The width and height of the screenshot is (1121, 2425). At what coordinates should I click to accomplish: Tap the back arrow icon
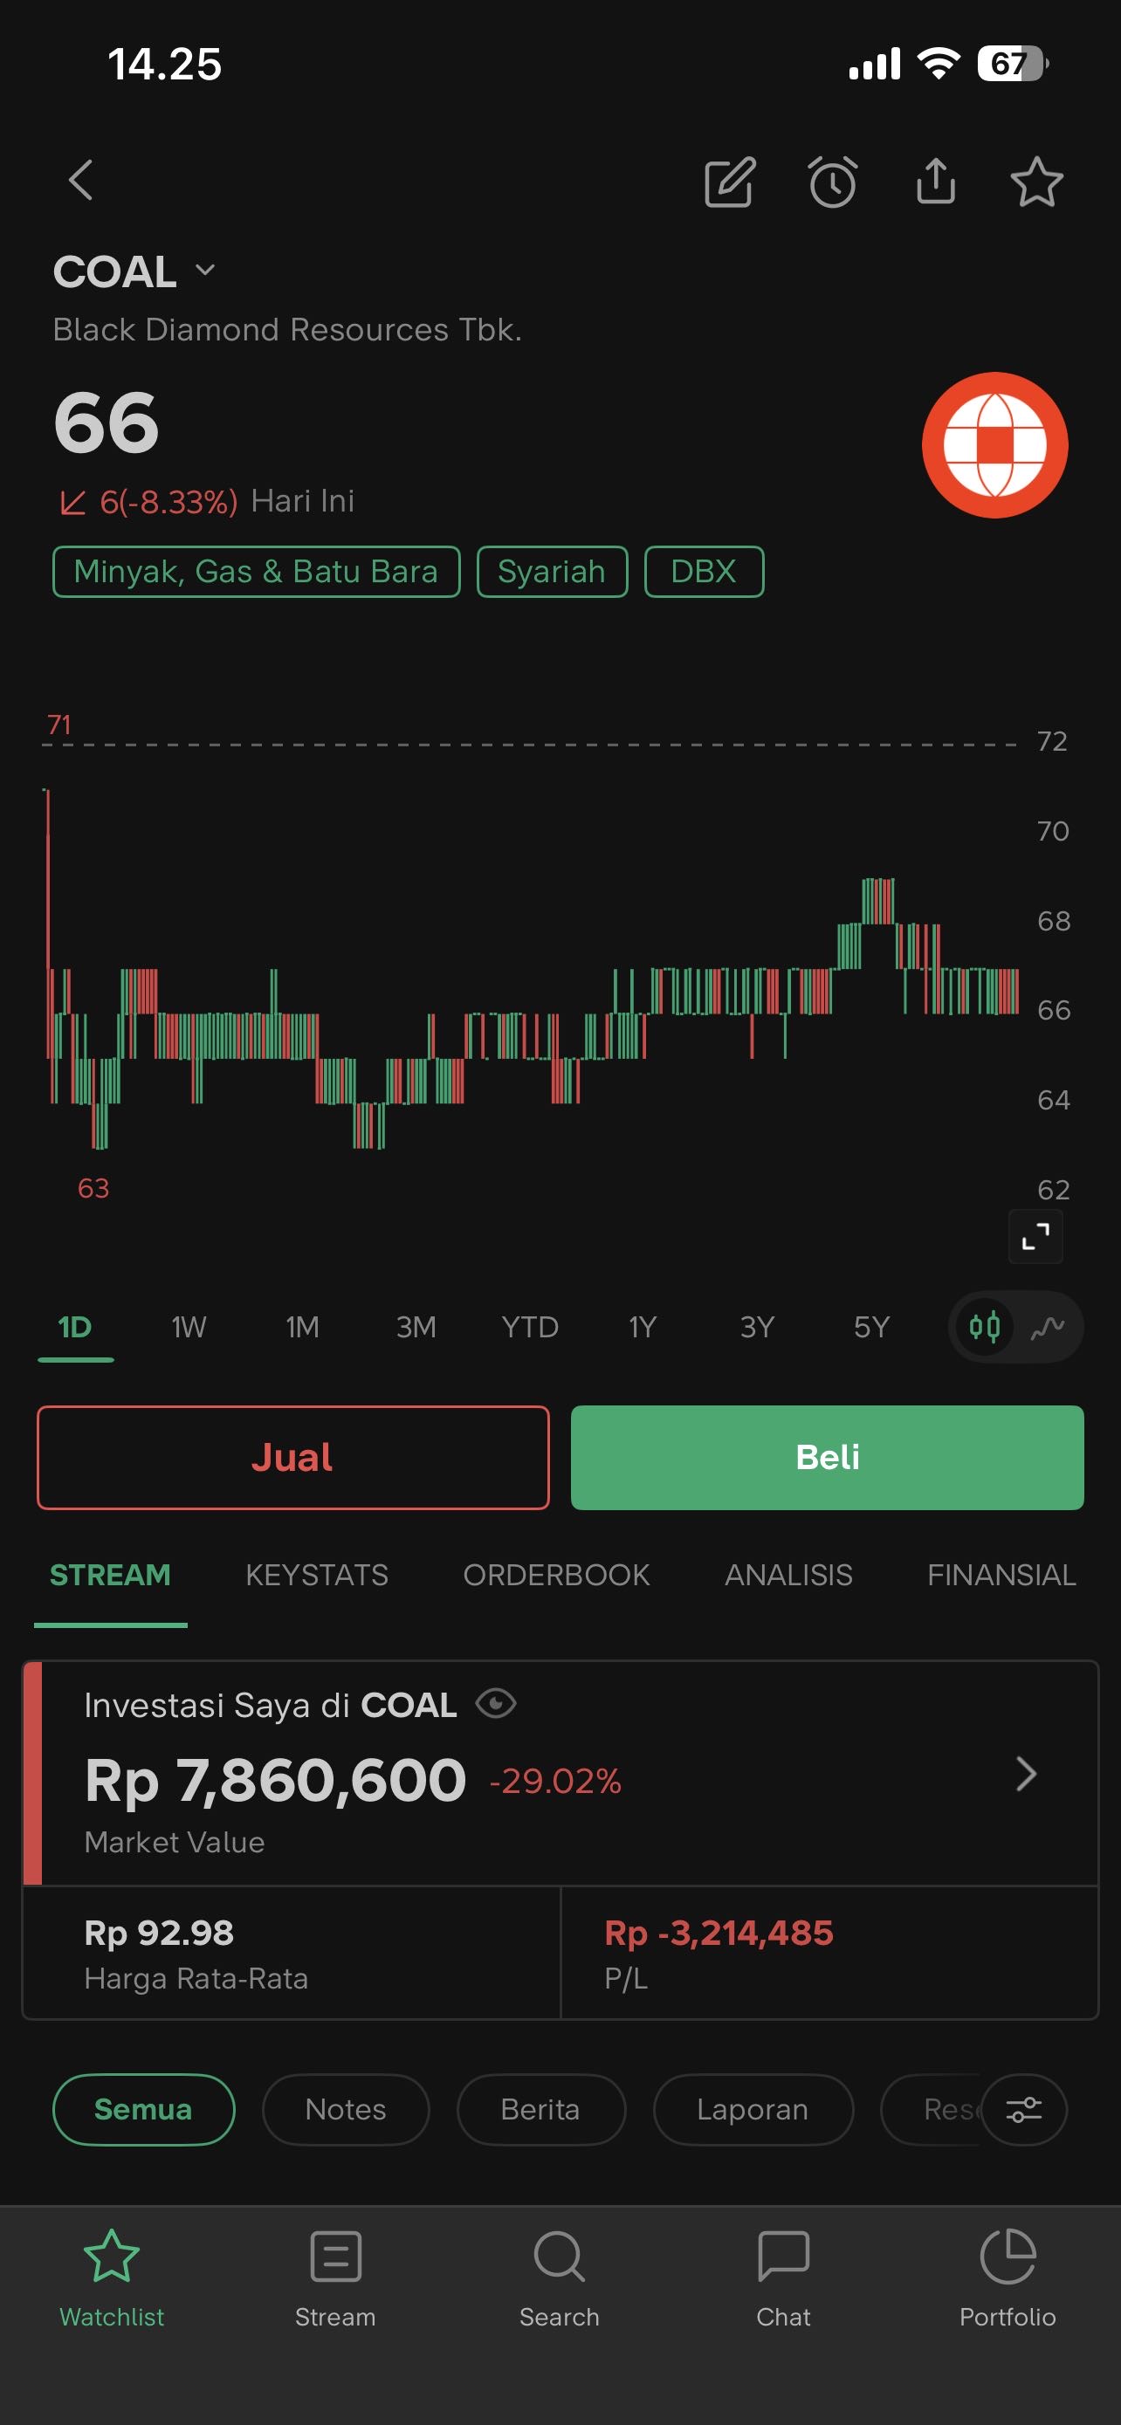point(81,180)
